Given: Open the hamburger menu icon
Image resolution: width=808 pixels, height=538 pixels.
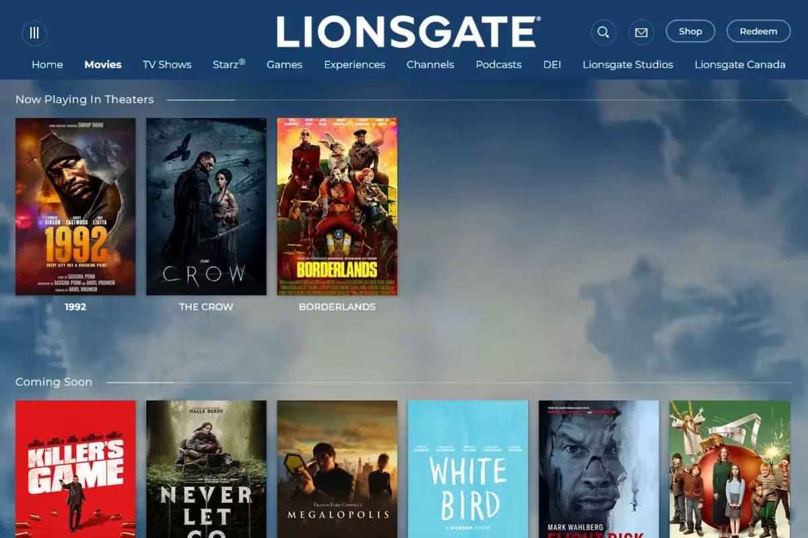Looking at the screenshot, I should 34,33.
